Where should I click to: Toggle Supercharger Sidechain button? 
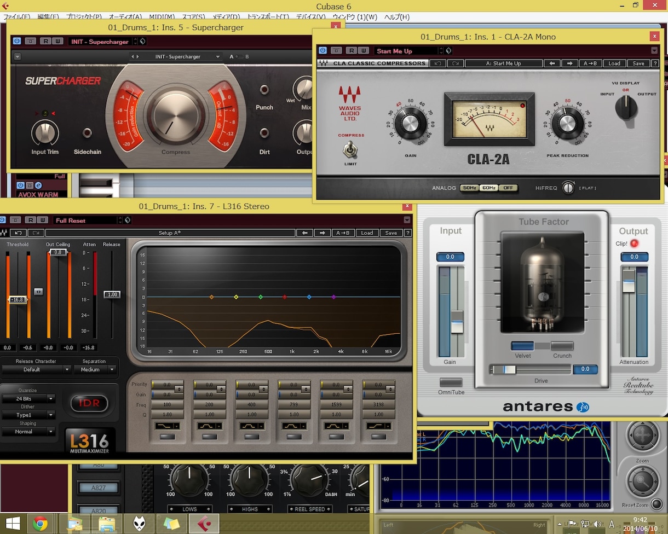tap(87, 133)
